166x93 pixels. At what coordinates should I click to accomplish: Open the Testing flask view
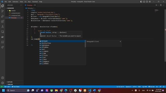pos(3,27)
